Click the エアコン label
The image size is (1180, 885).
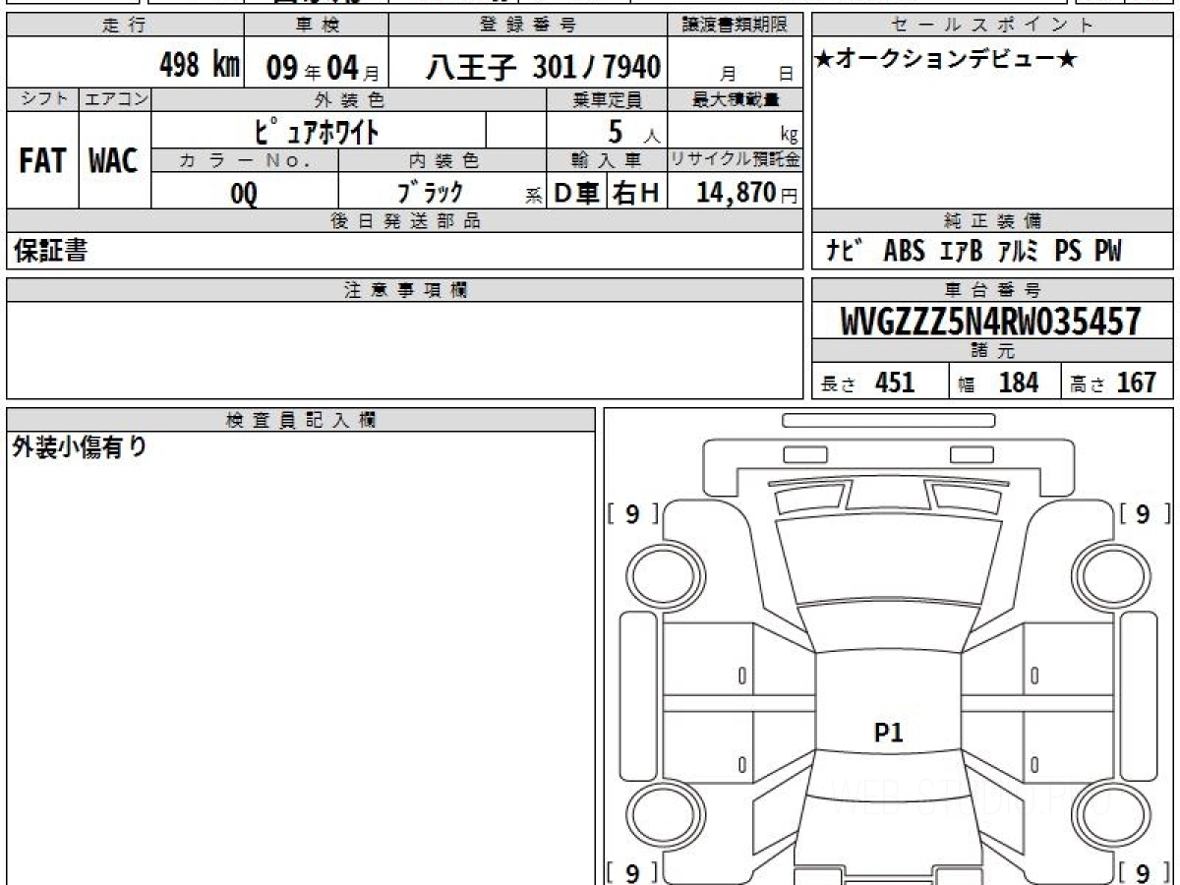pyautogui.click(x=114, y=99)
